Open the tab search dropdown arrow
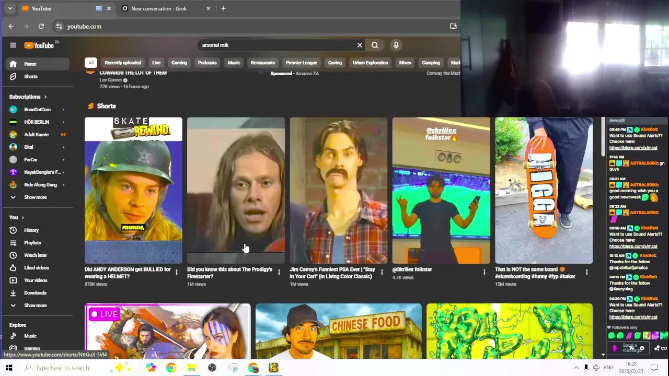Image resolution: width=669 pixels, height=376 pixels. (9, 8)
